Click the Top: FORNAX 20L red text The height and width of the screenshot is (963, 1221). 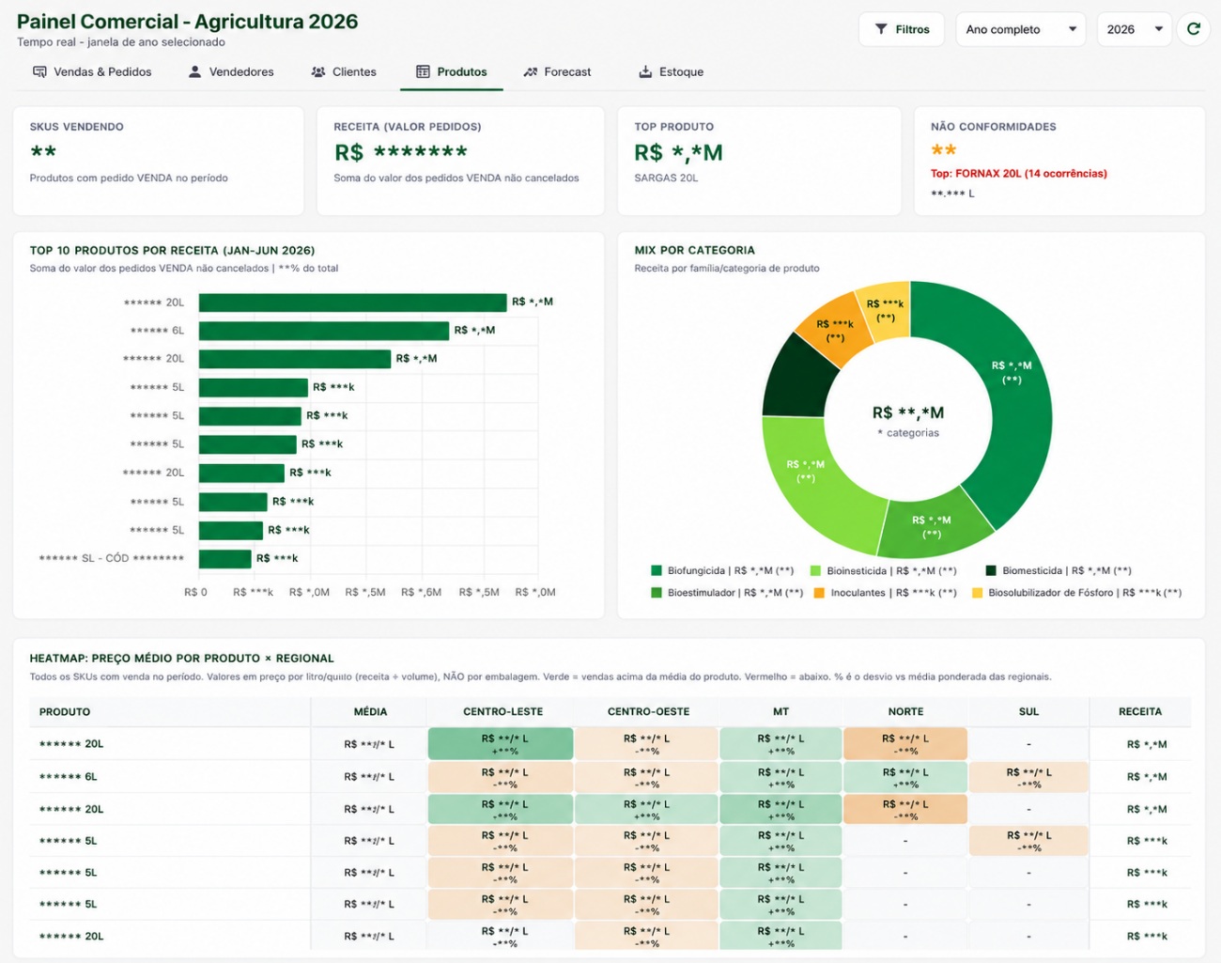1019,173
